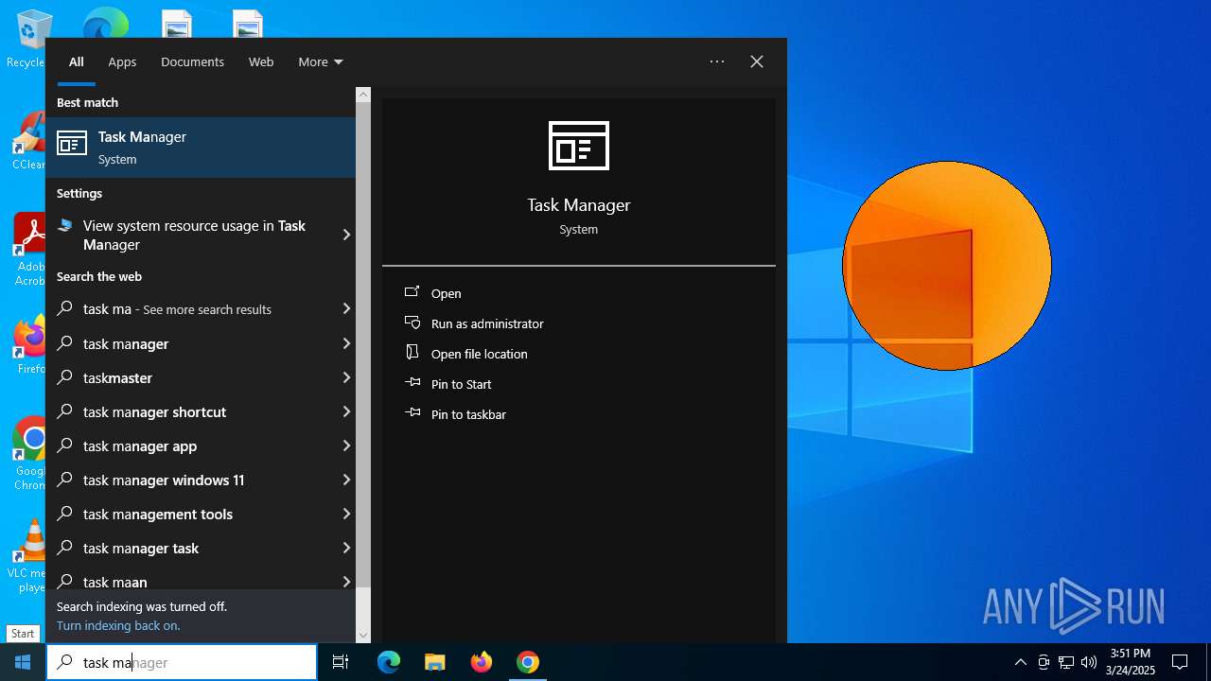This screenshot has width=1211, height=681.
Task: Expand the 'task manager app' suggestion arrow
Action: tap(346, 445)
